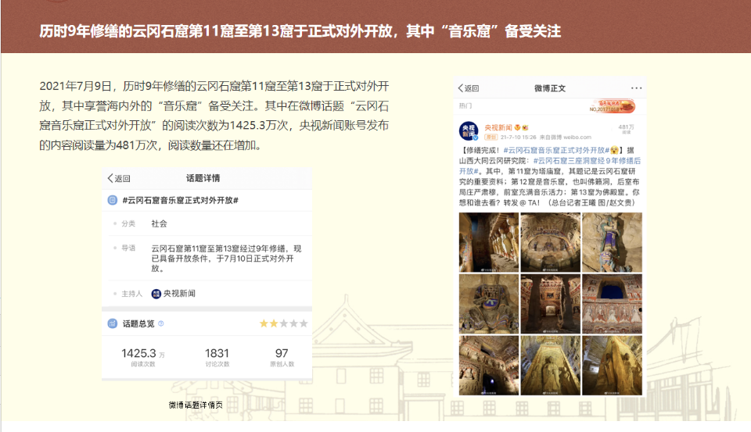Click the red promotional banner badge
This screenshot has width=751, height=432.
pyautogui.click(x=616, y=105)
